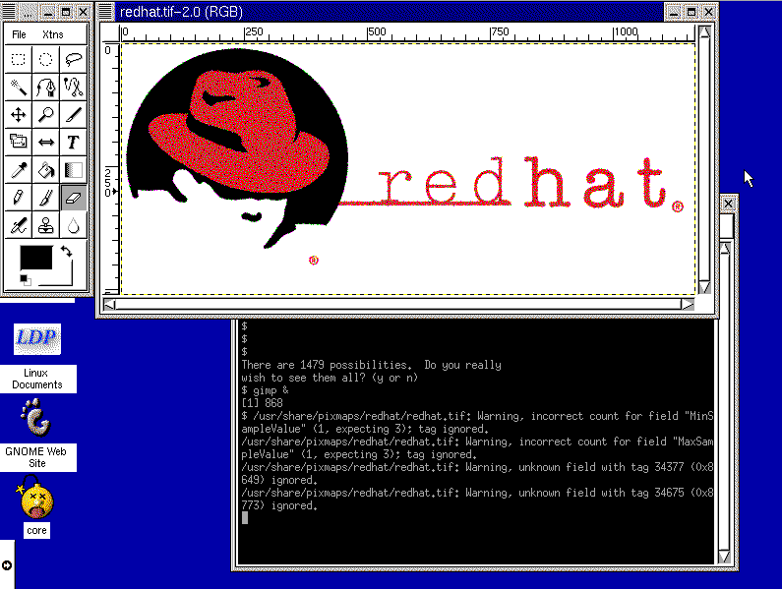The width and height of the screenshot is (782, 589).
Task: Select the Text tool
Action: click(x=73, y=143)
